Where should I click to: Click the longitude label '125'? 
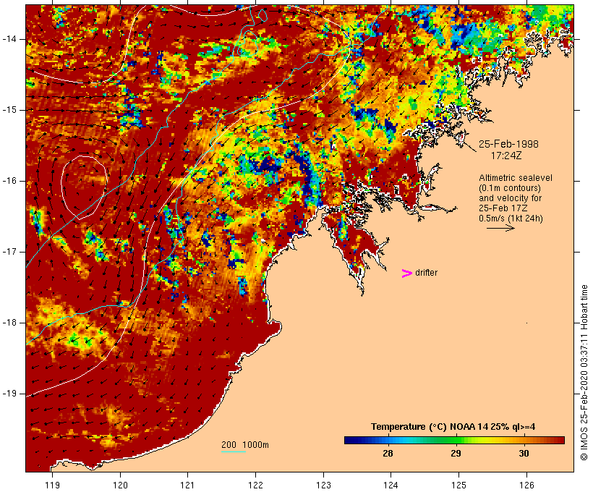click(x=458, y=485)
